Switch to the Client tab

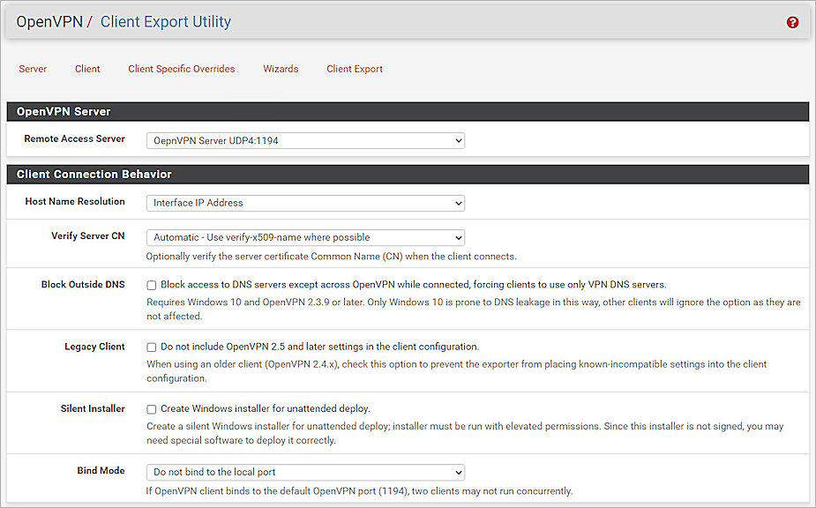(87, 69)
